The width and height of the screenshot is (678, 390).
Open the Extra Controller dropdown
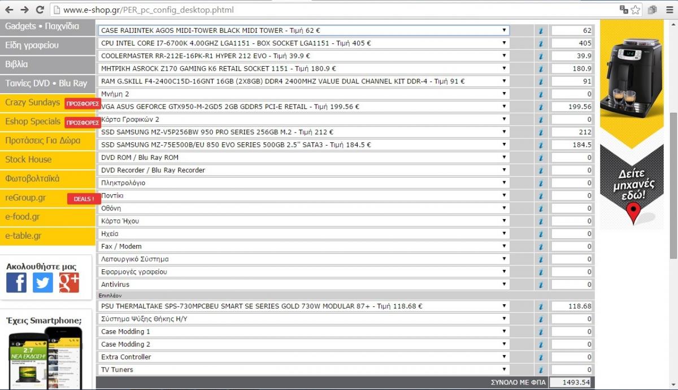pos(304,357)
